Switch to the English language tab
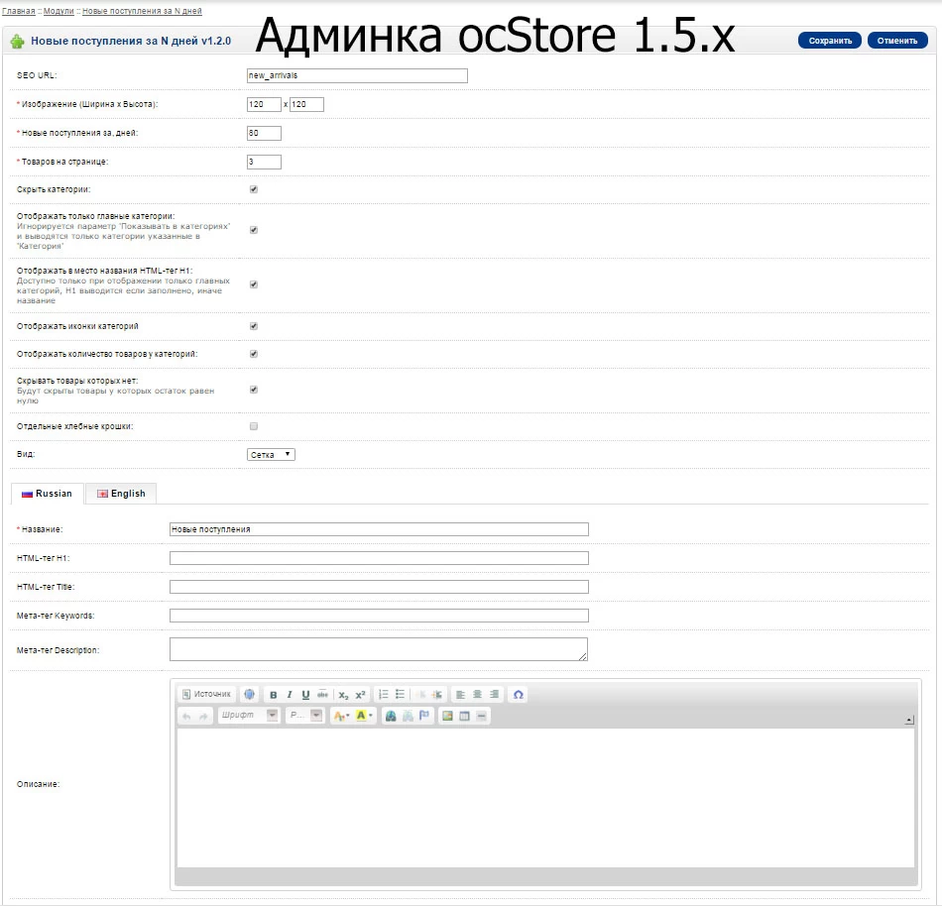Image resolution: width=942 pixels, height=906 pixels. [121, 494]
